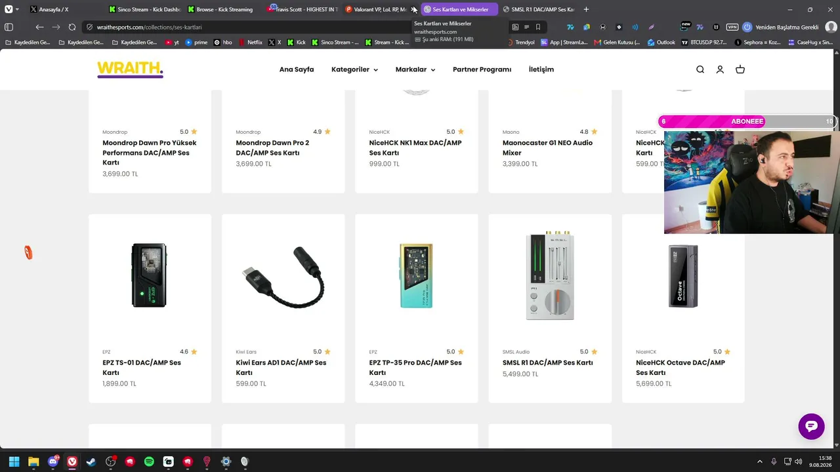The height and width of the screenshot is (472, 840).
Task: Click the Vivaldi taskbar icon
Action: tap(72, 462)
